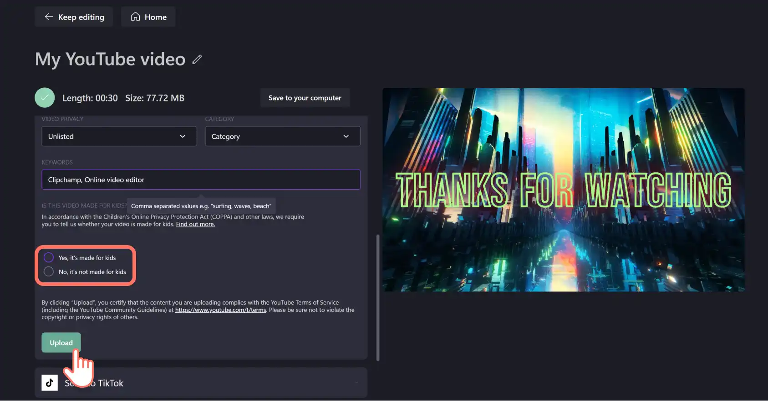Open the youtube.com/t/terms link
This screenshot has height=401, width=768.
220,310
